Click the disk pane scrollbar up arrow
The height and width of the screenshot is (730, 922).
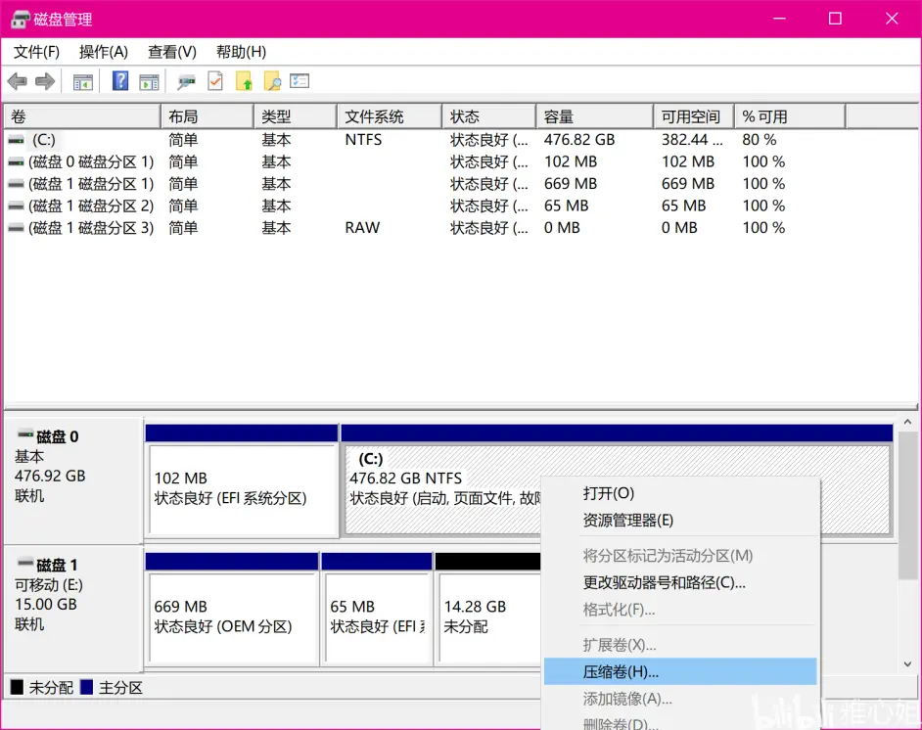click(x=907, y=422)
